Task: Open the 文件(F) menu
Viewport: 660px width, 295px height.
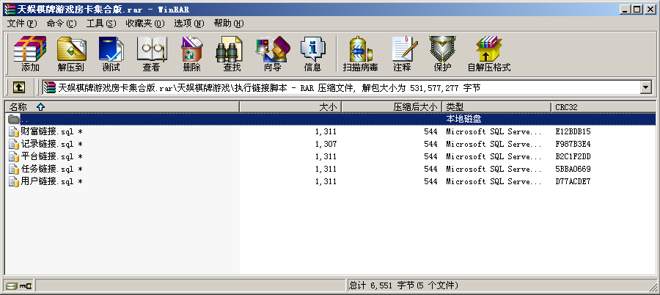Action: tap(21, 23)
